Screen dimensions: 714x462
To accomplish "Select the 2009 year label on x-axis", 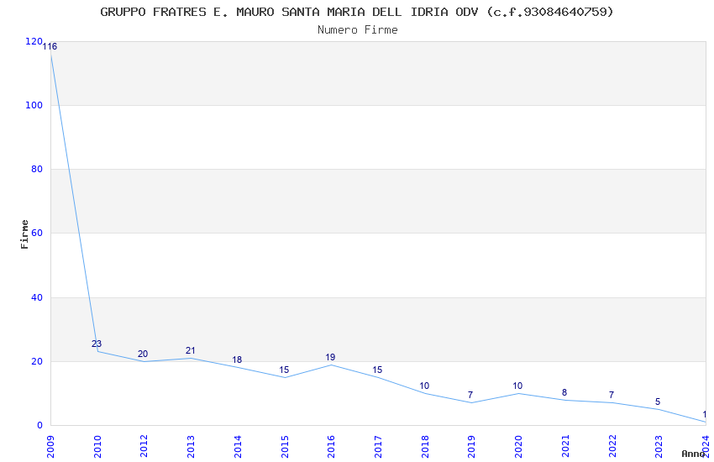I will pos(50,447).
